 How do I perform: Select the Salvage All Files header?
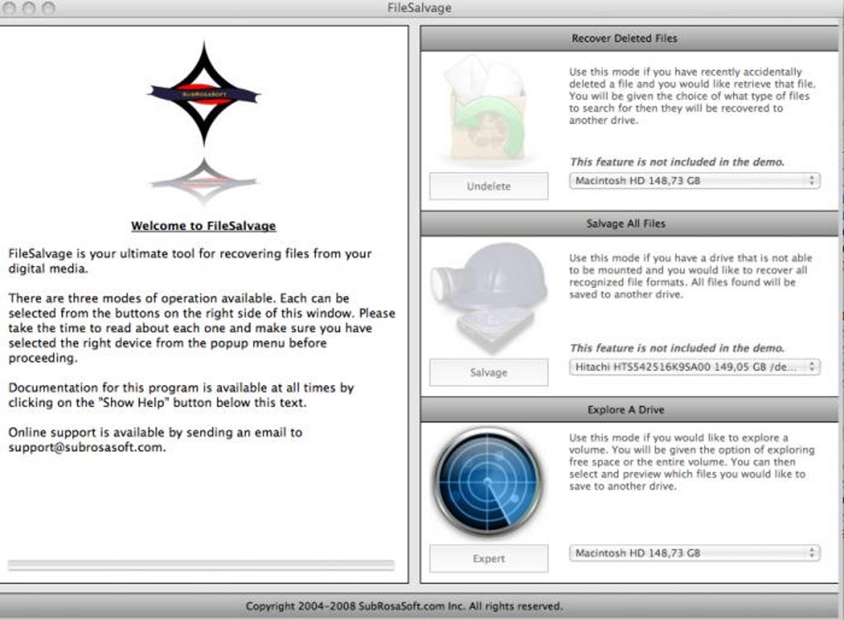pos(629,224)
